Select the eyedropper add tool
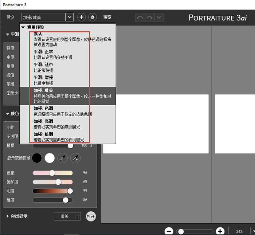255x235 pixels. pos(75,158)
